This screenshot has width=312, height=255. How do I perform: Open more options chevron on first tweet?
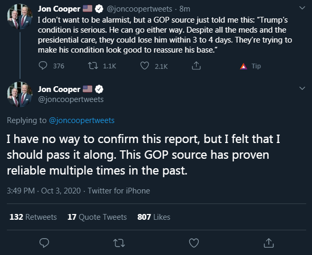(x=303, y=8)
